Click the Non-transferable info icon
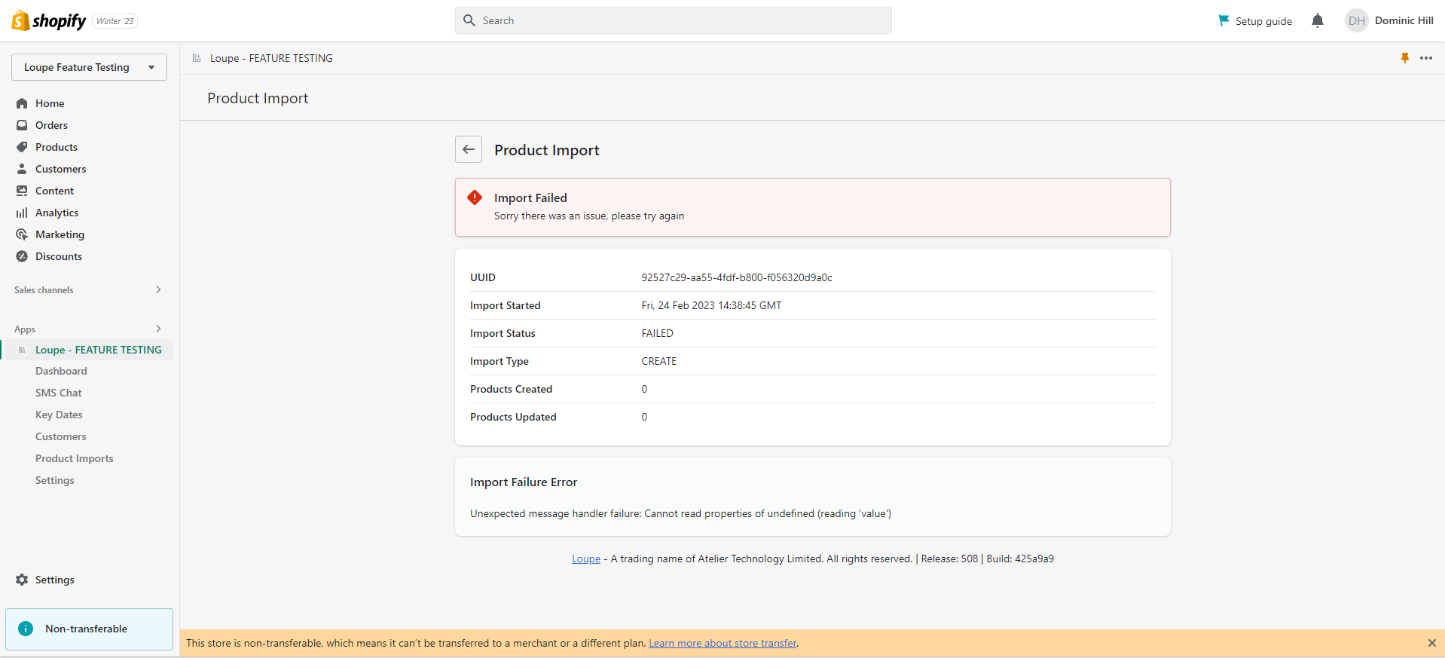 point(26,629)
